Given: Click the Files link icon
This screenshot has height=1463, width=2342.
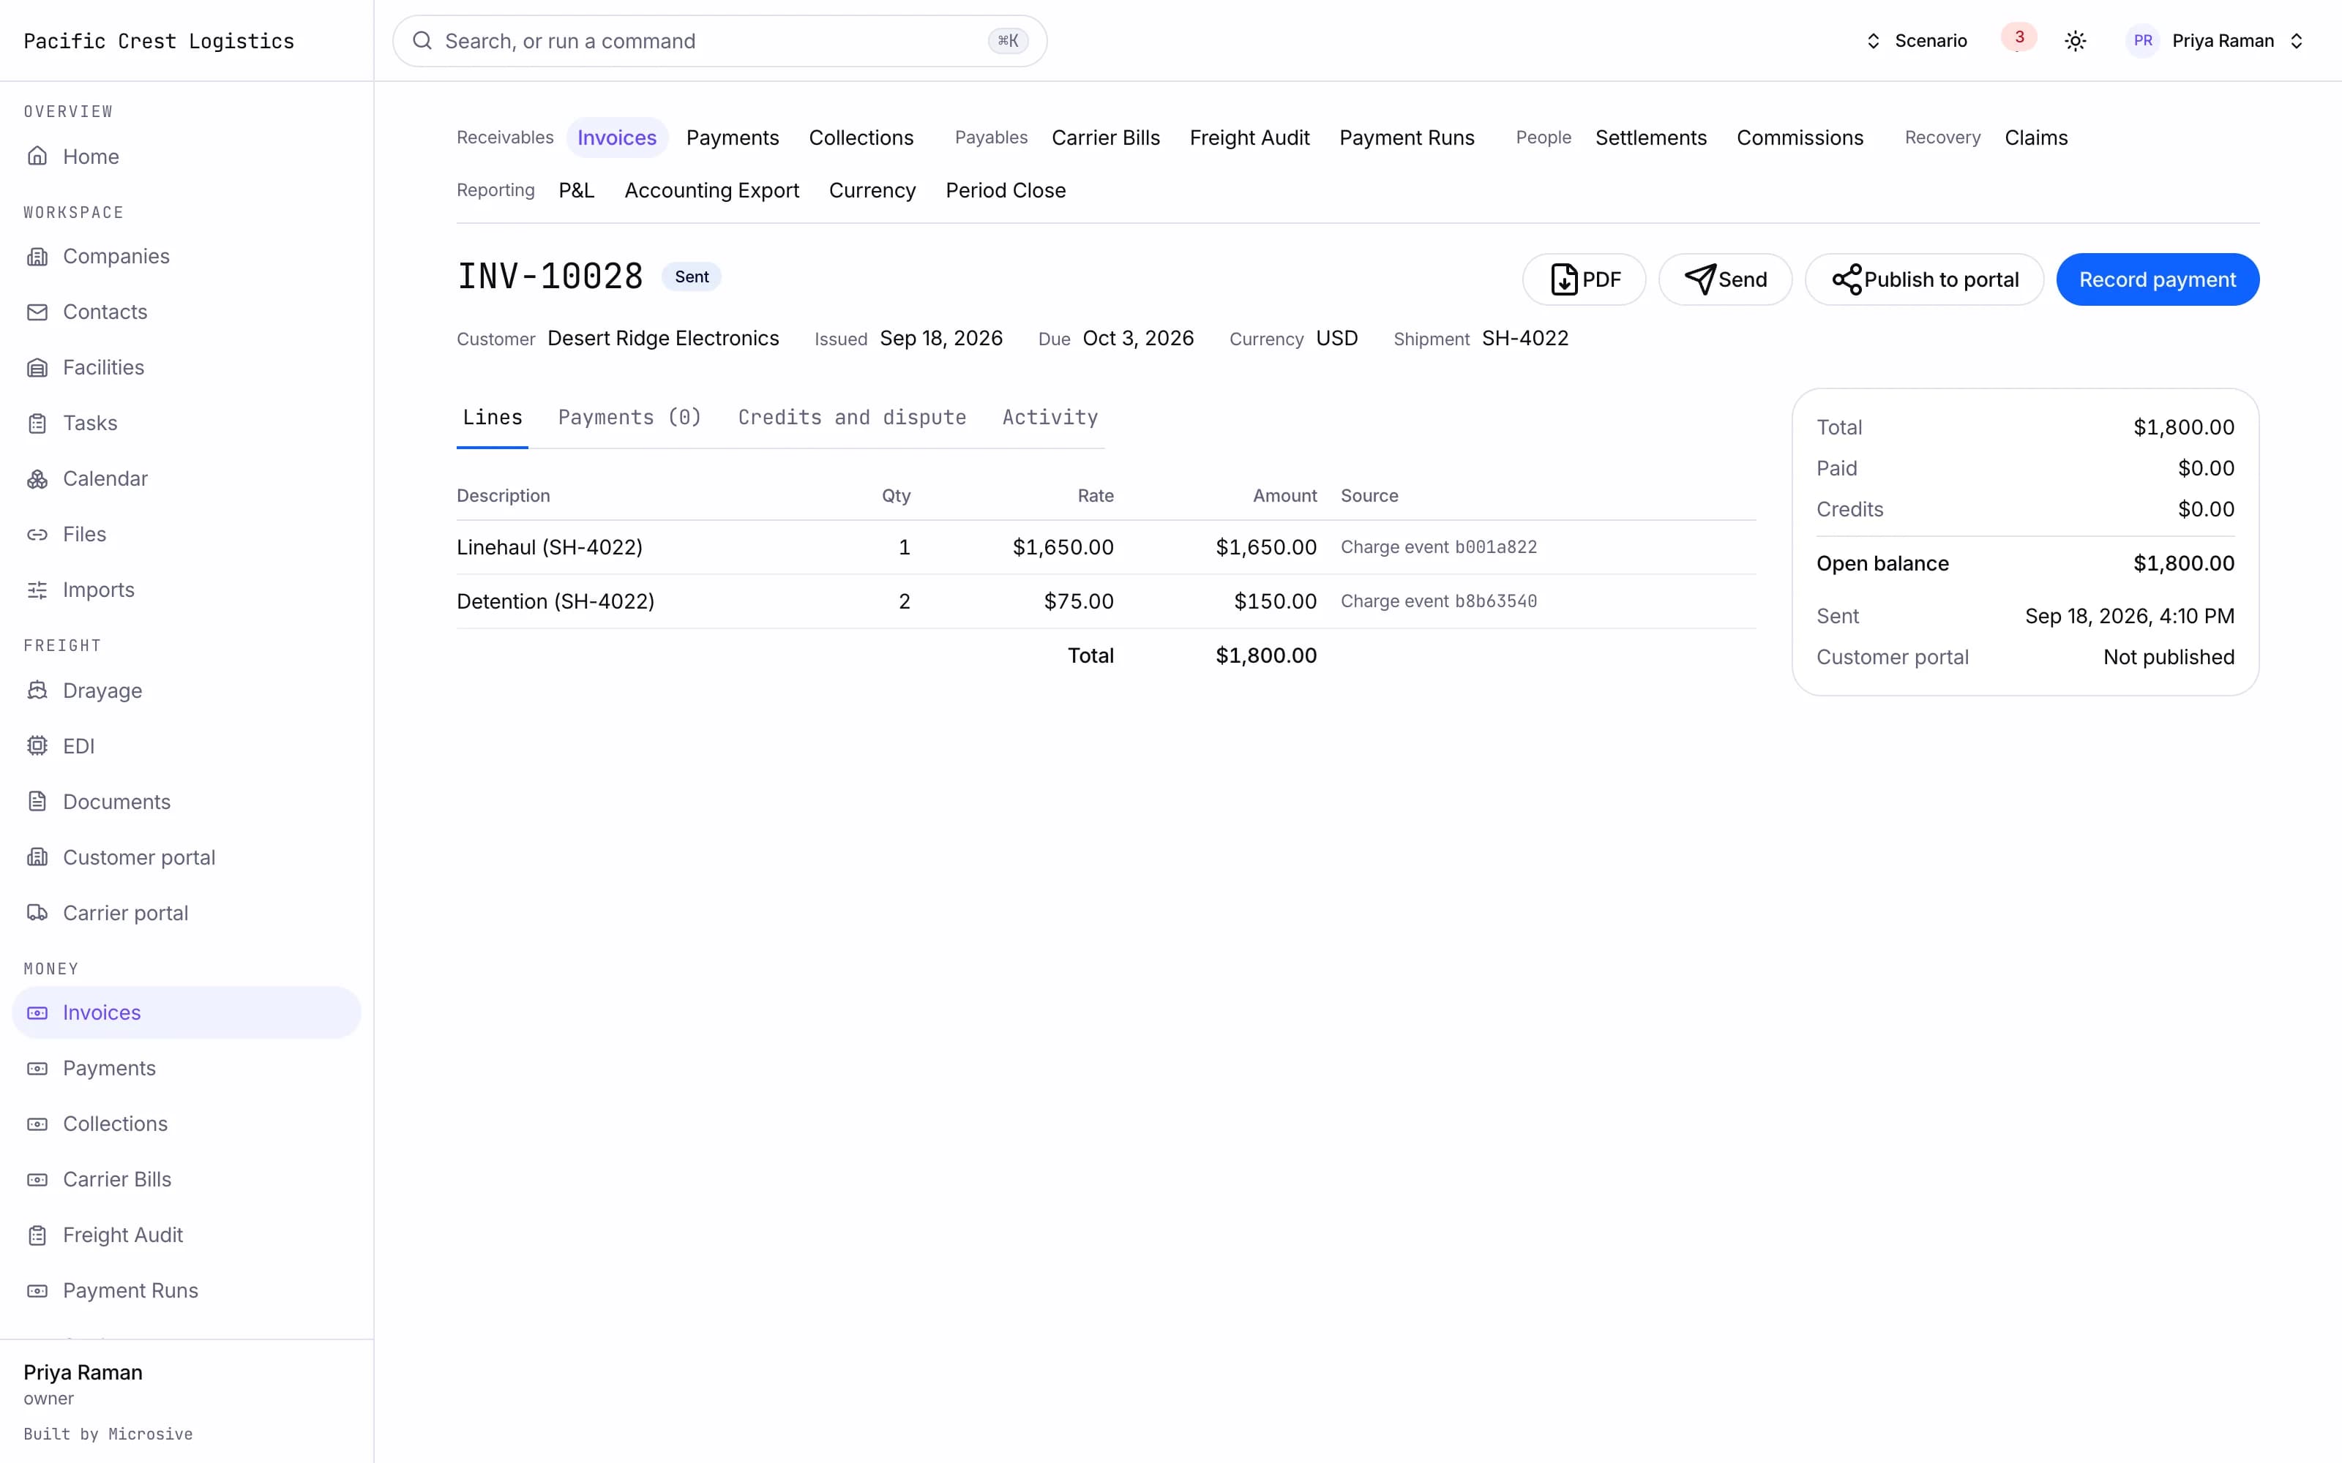Looking at the screenshot, I should tap(37, 534).
